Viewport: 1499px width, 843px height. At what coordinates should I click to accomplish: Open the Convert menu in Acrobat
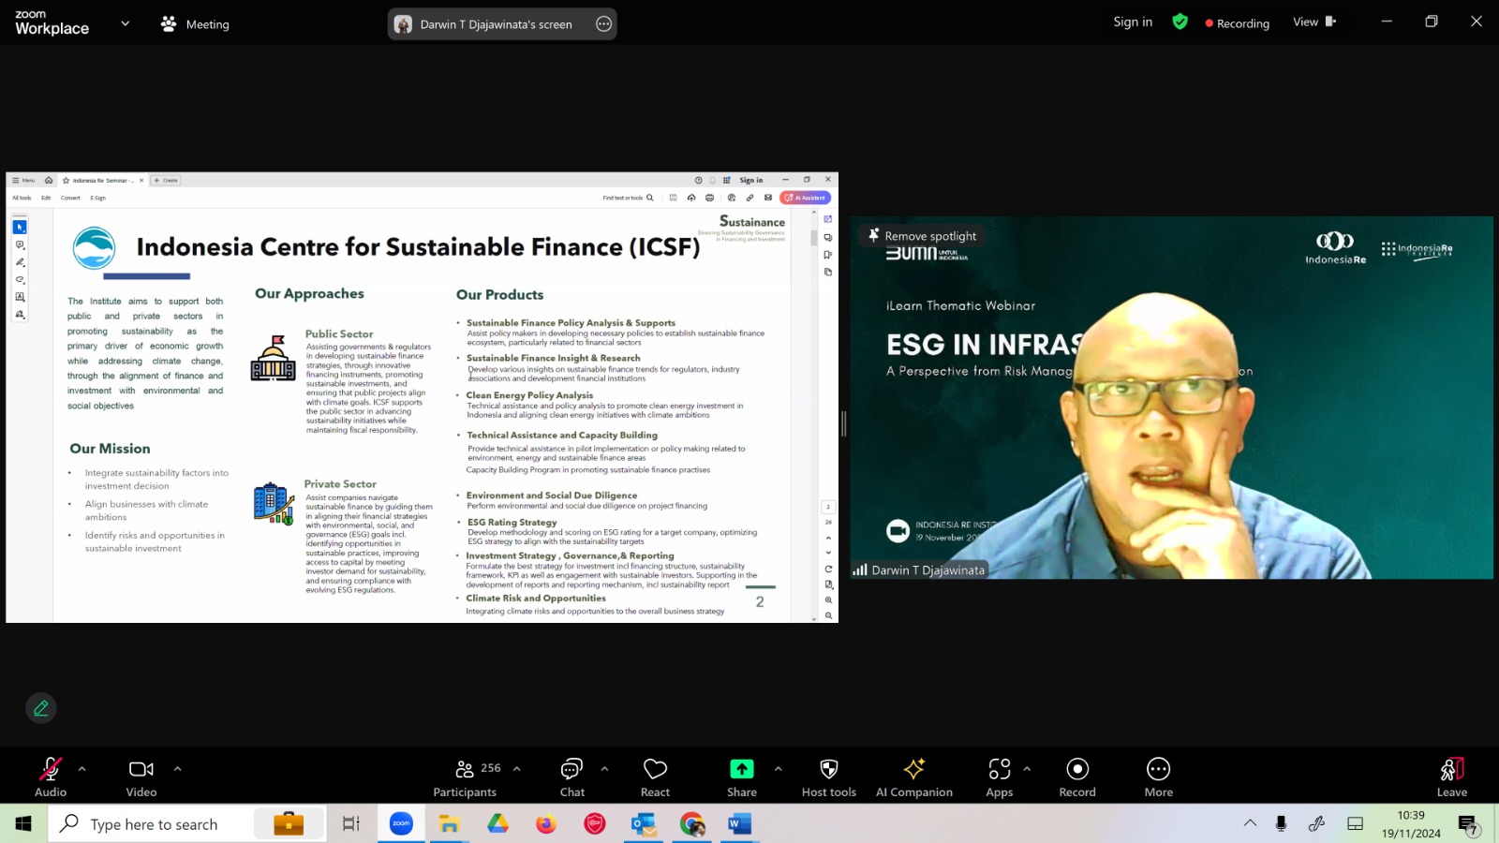pyautogui.click(x=70, y=198)
